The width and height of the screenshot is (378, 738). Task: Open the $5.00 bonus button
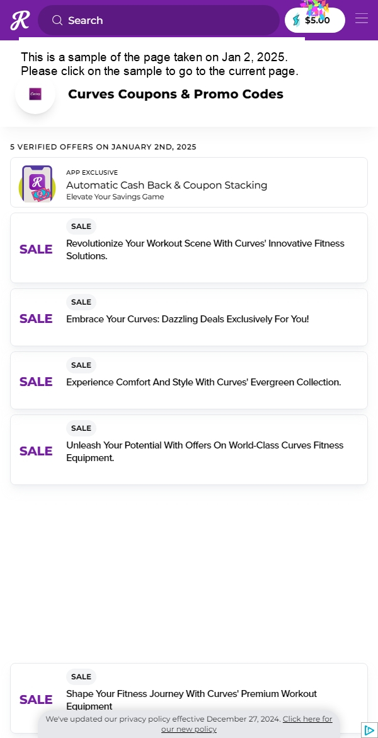[315, 20]
